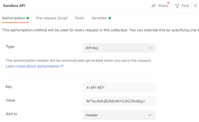199x122 pixels.
Task: Click the green dot on Authorization tab
Action: click(28, 18)
